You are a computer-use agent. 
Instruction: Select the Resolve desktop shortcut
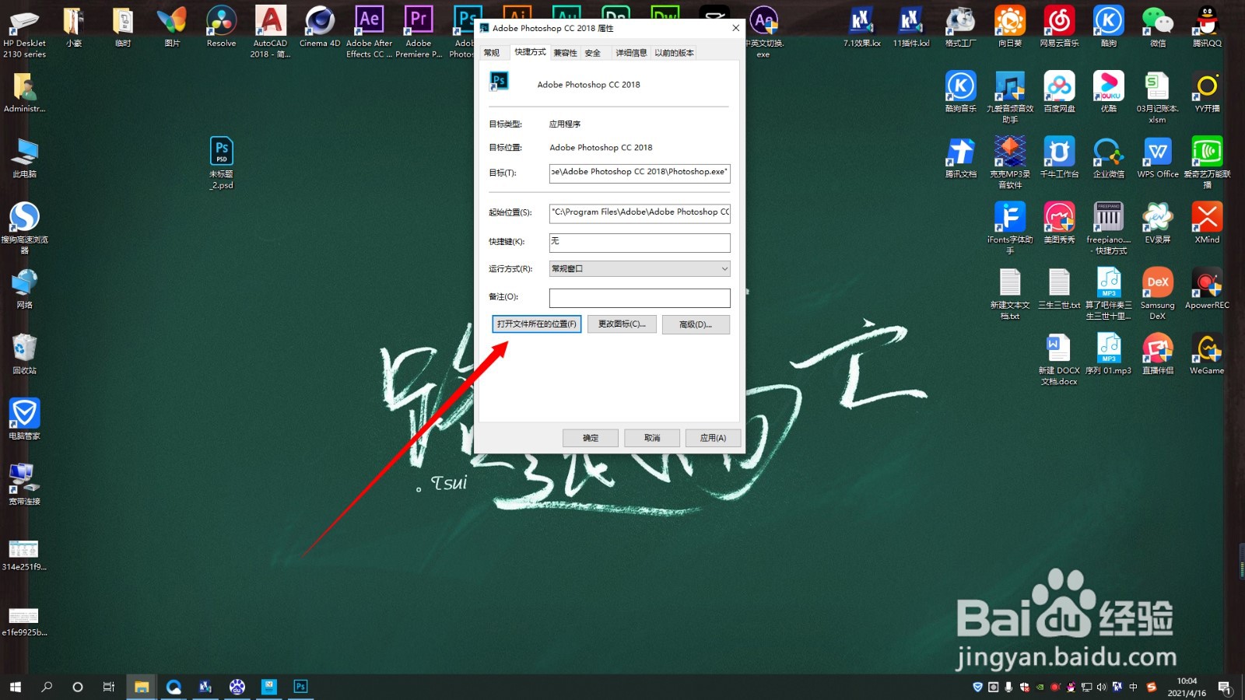click(221, 28)
